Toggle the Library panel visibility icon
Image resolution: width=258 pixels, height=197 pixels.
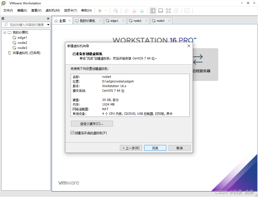click(153, 11)
